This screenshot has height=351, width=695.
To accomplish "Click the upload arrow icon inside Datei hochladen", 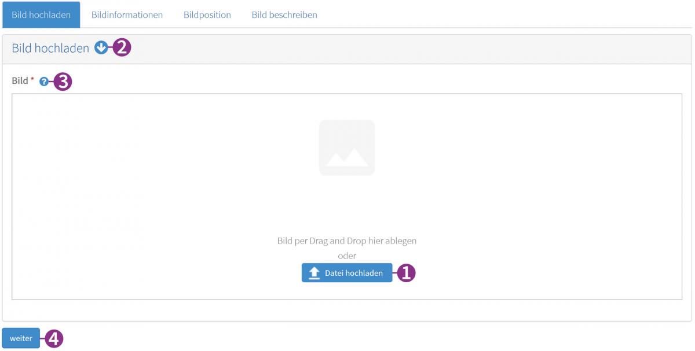I will [314, 273].
